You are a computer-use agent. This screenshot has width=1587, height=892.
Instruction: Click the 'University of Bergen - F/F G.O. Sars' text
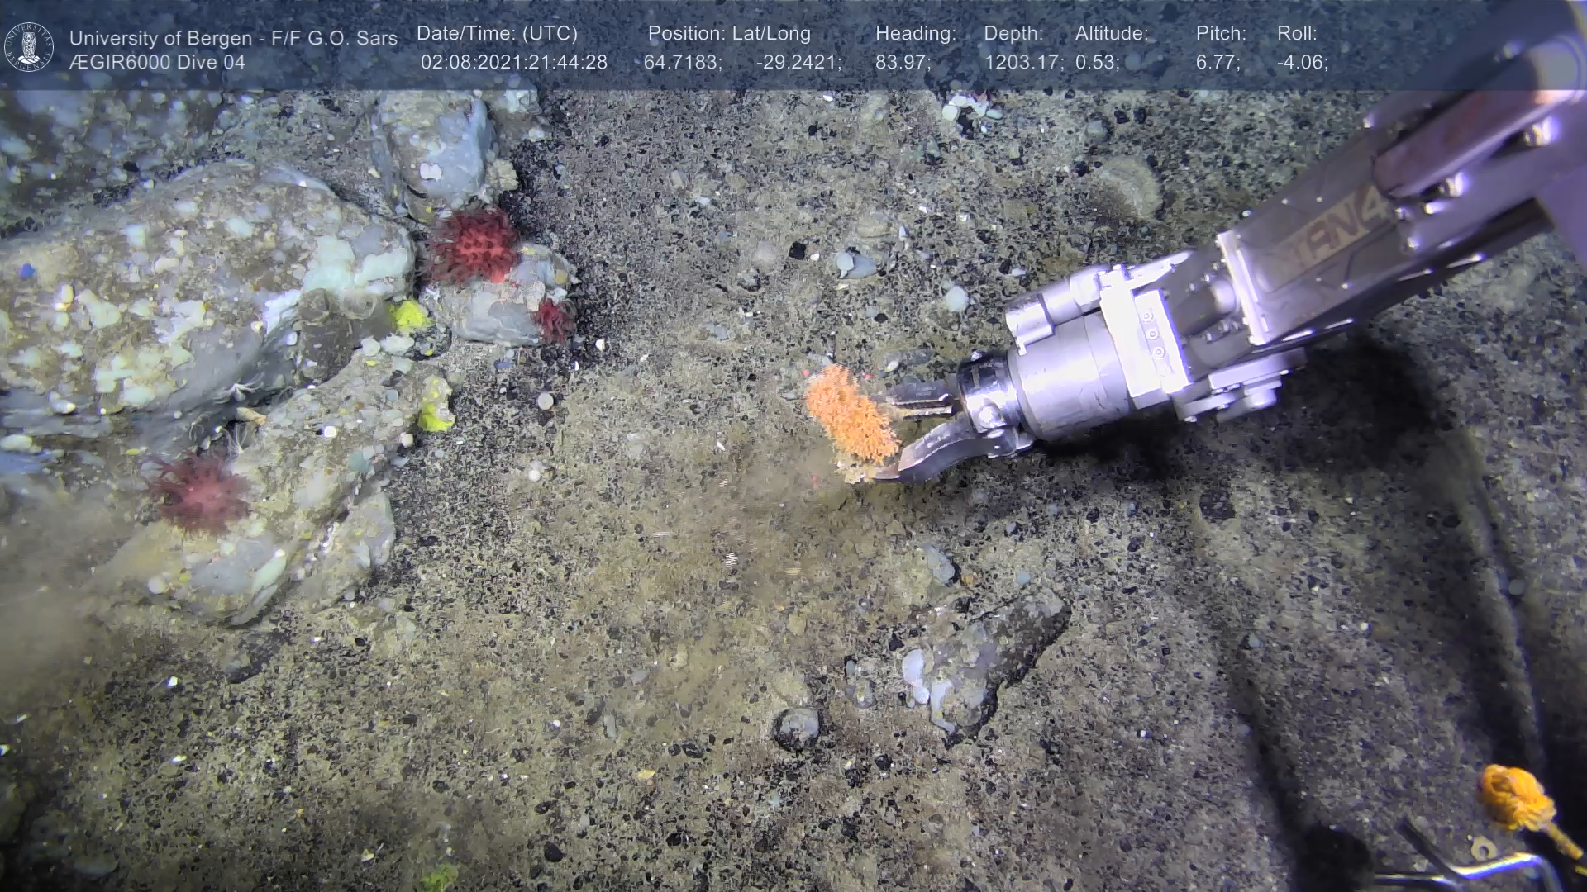point(233,38)
